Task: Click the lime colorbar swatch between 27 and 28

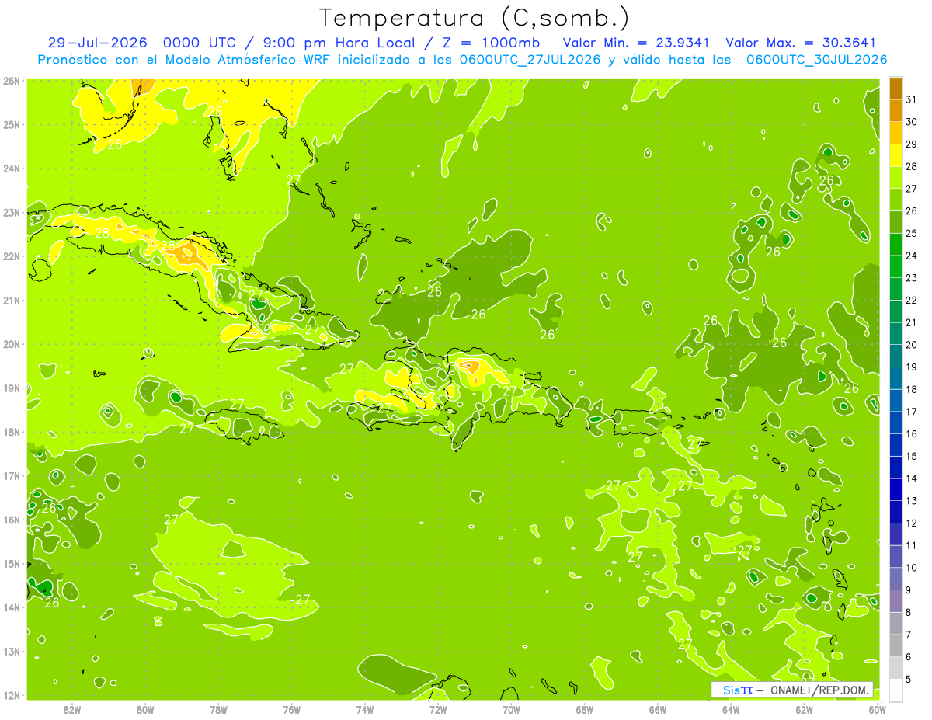Action: tap(895, 177)
